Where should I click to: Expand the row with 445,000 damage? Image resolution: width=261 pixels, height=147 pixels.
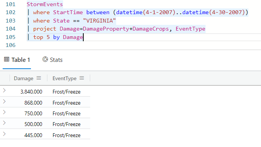click(x=4, y=134)
